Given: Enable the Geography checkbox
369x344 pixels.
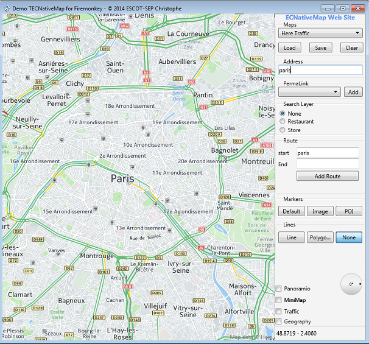Looking at the screenshot, I should pos(279,321).
